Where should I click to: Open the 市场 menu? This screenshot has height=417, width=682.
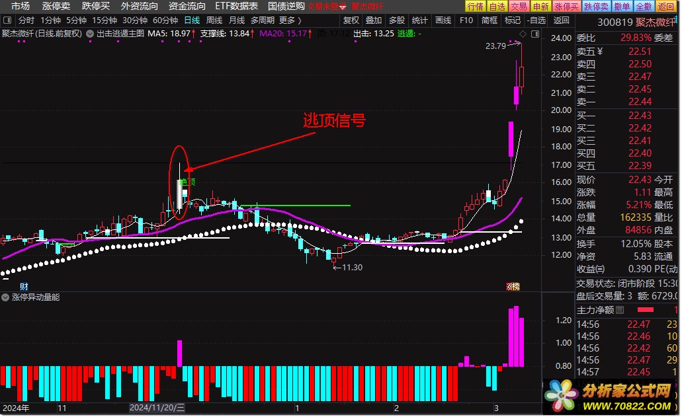click(x=21, y=6)
